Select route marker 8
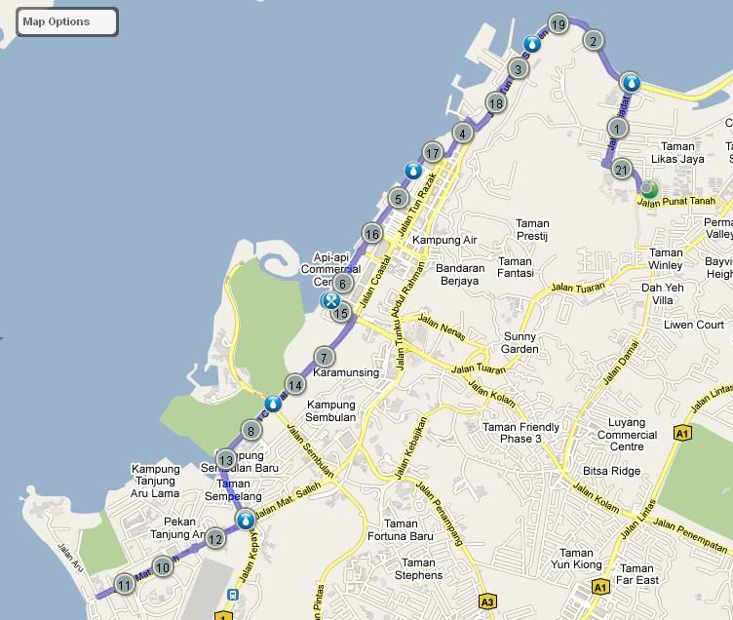This screenshot has height=620, width=733. click(251, 431)
